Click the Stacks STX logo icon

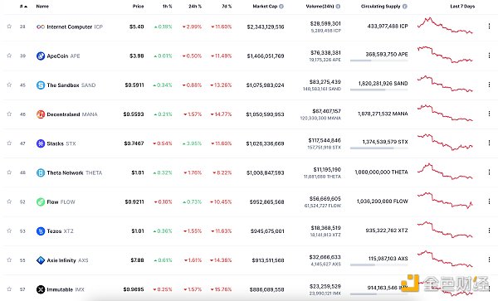tap(41, 143)
